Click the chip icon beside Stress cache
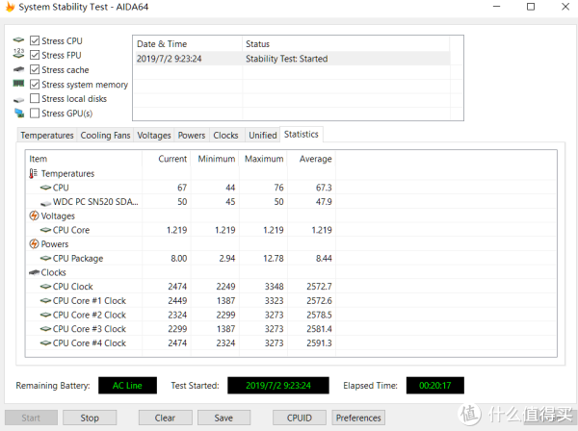Image resolution: width=578 pixels, height=431 pixels. click(x=18, y=69)
